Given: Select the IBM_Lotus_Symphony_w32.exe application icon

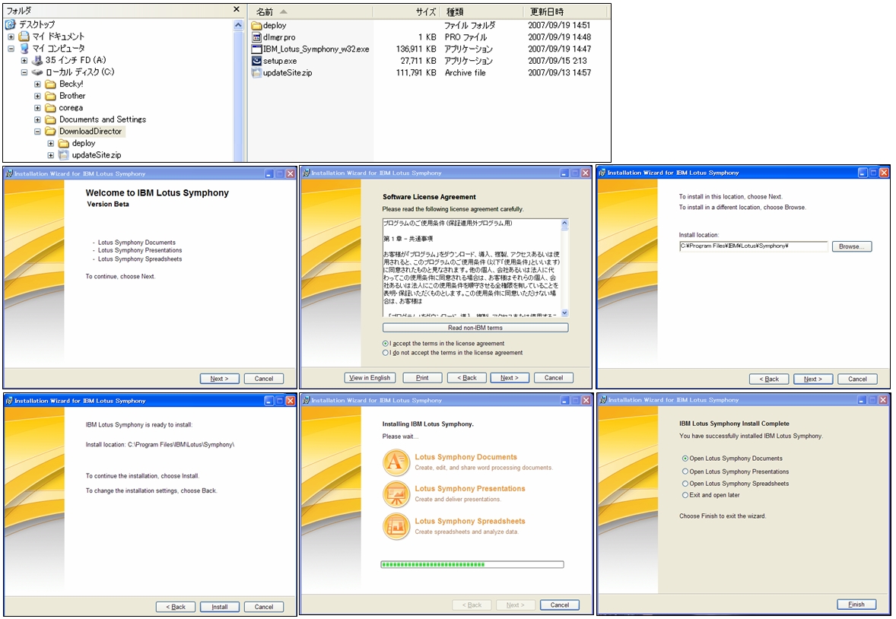Looking at the screenshot, I should 256,49.
